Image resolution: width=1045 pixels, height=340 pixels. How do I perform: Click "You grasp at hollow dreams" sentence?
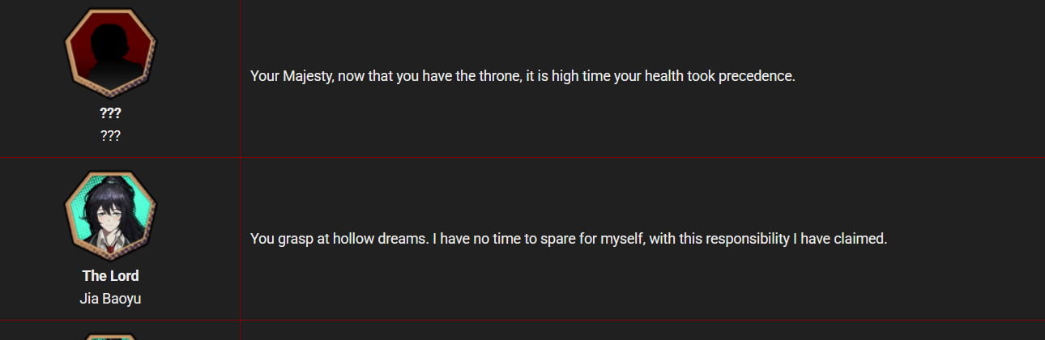tap(339, 240)
